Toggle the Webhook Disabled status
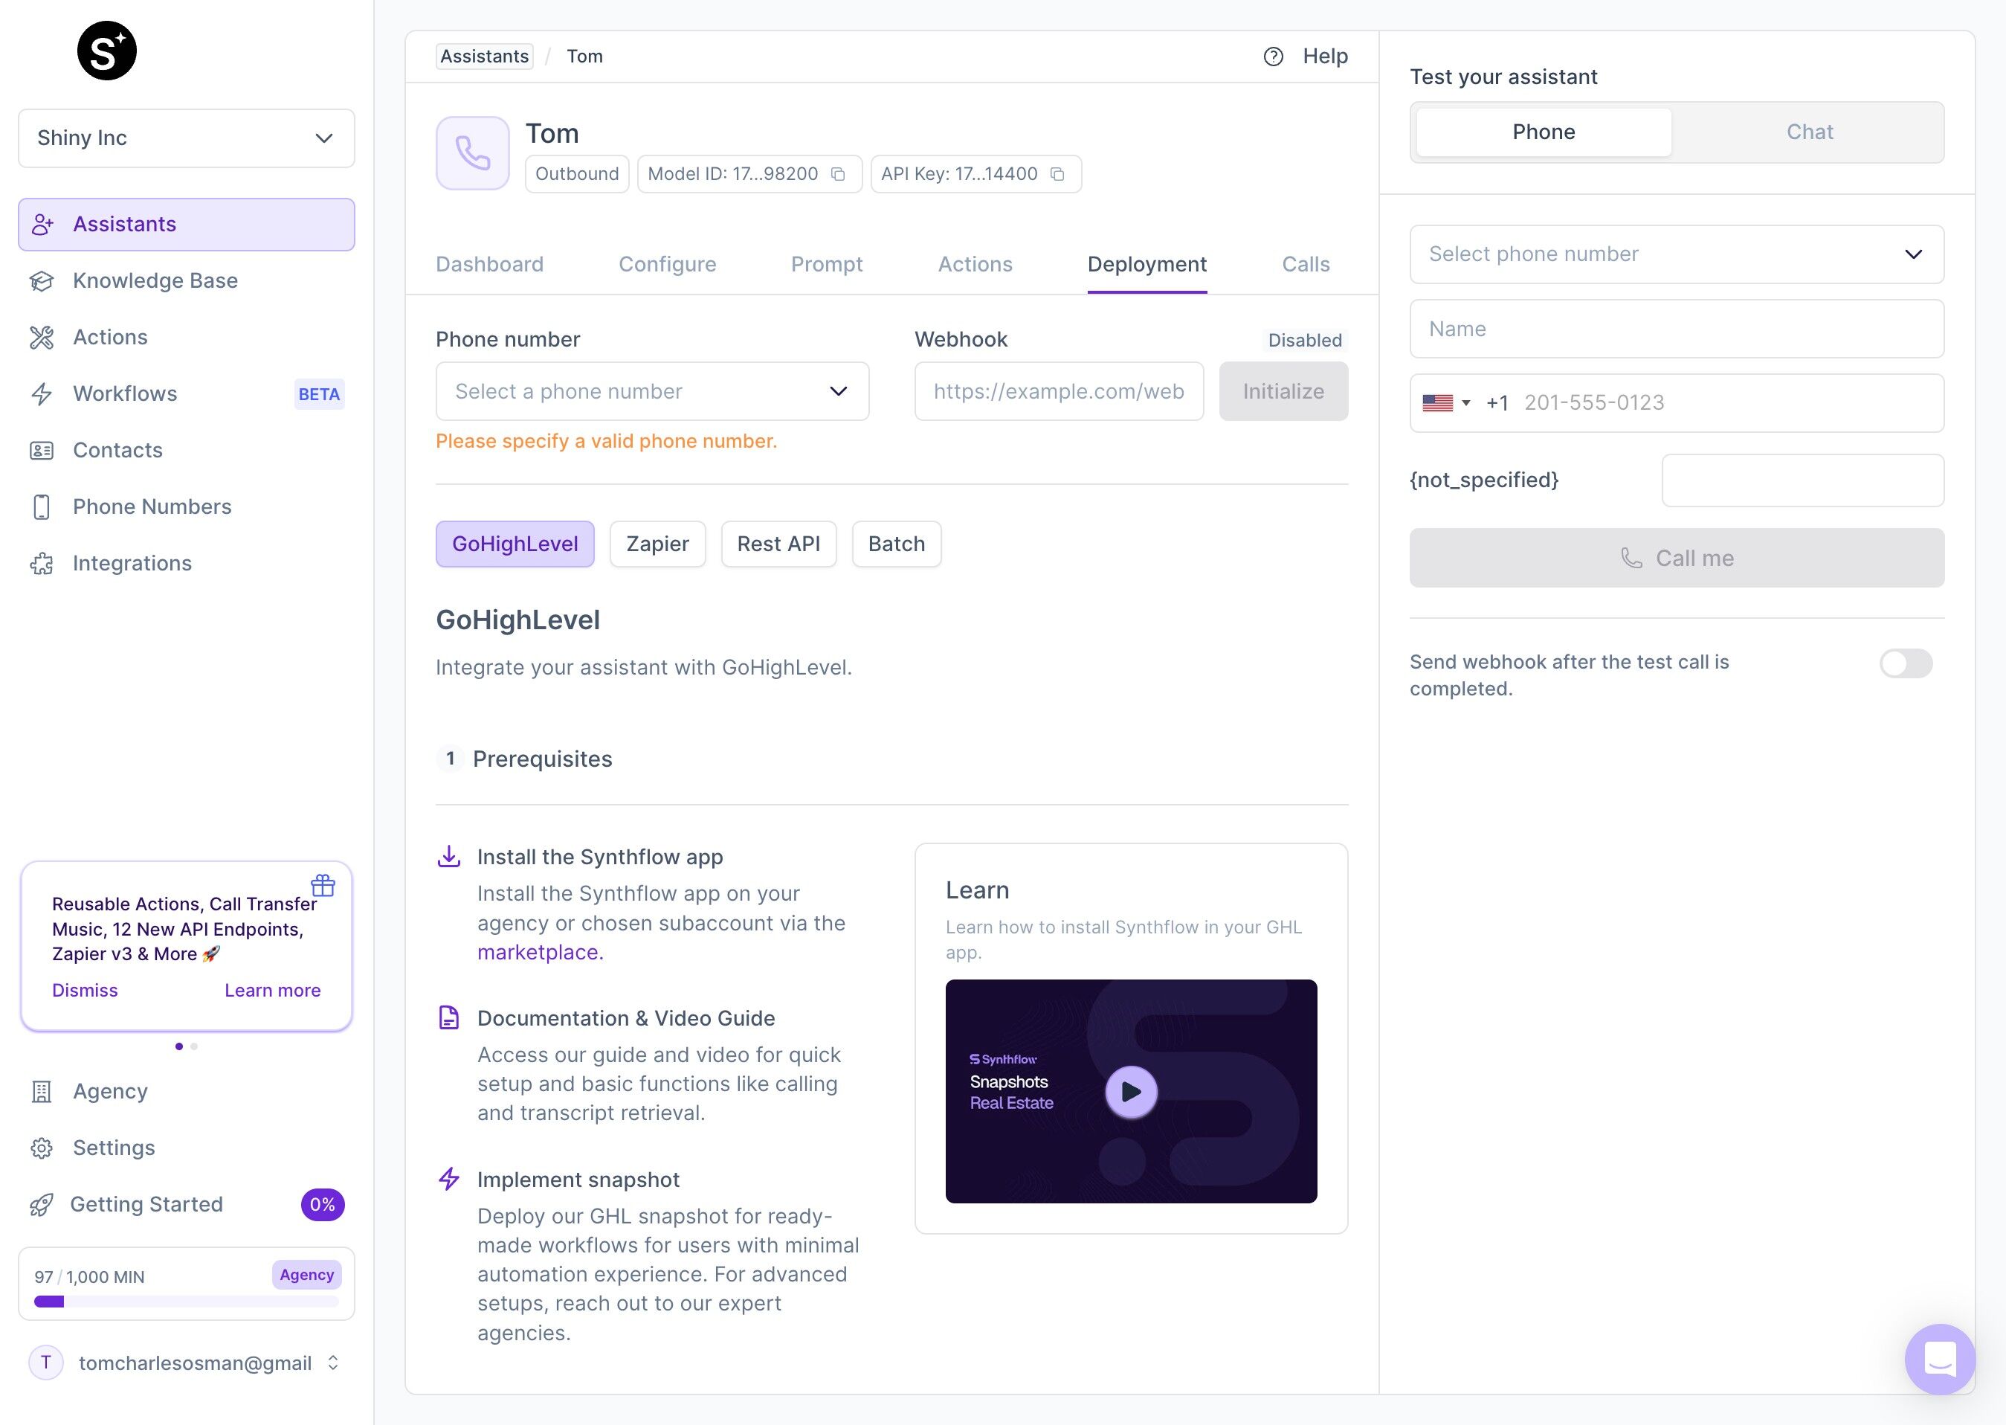Screen dimensions: 2006x1425 click(x=1306, y=339)
